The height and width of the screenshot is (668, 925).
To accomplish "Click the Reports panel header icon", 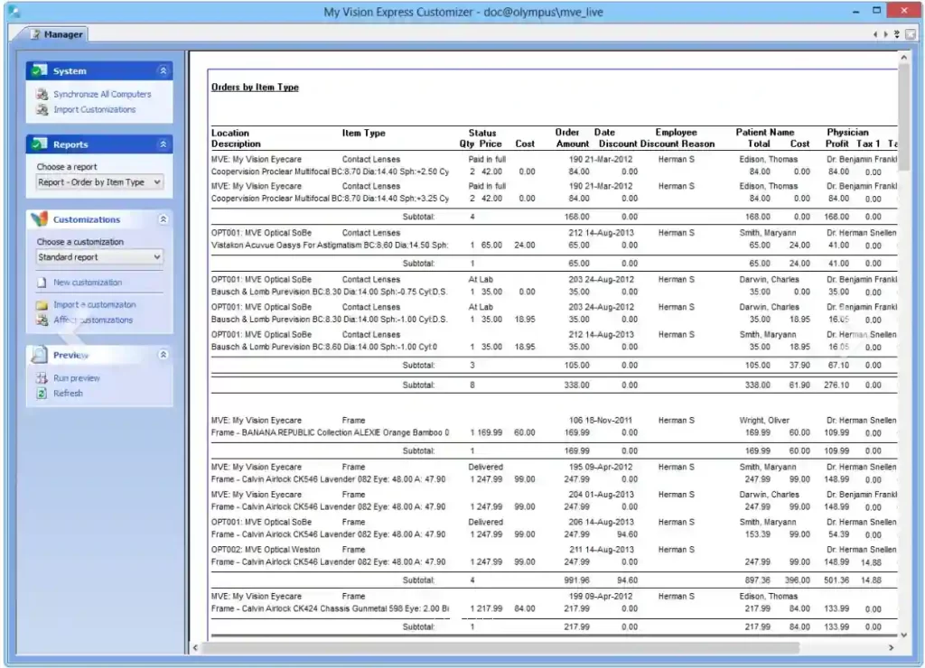I will coord(40,144).
